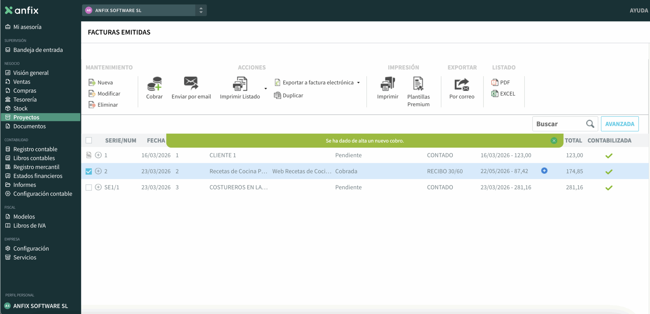Expand Exportar a factura electrónica dropdown
The image size is (650, 314).
(358, 83)
